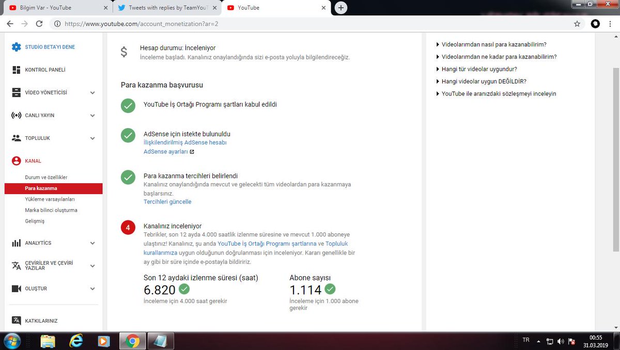Click the volume speaker tray icon
The image size is (620, 350).
click(561, 341)
